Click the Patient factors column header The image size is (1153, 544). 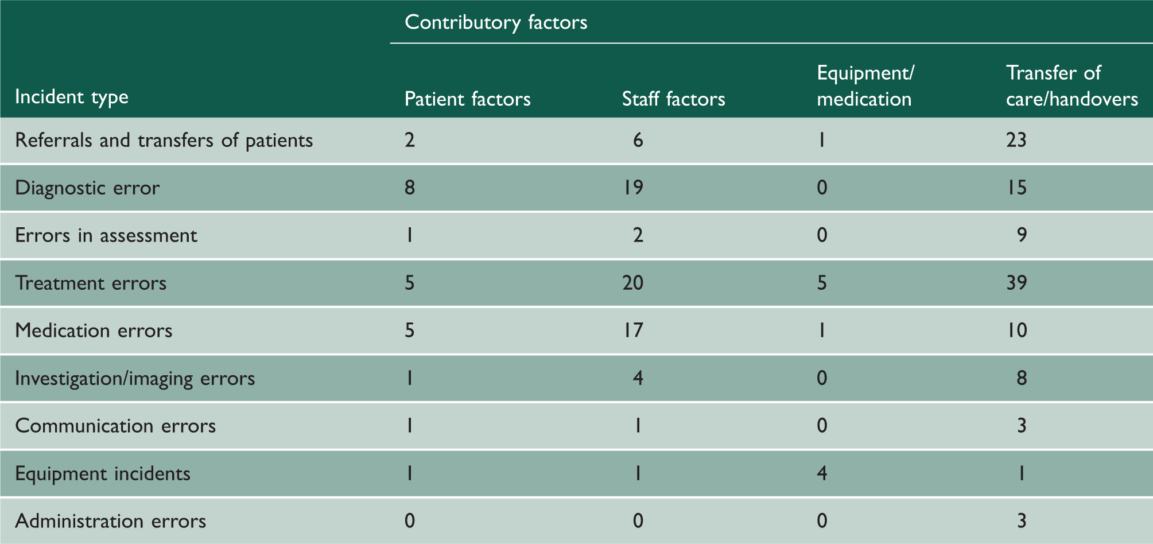point(468,99)
